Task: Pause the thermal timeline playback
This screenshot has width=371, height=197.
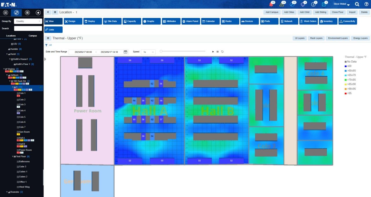Action: coord(217,52)
